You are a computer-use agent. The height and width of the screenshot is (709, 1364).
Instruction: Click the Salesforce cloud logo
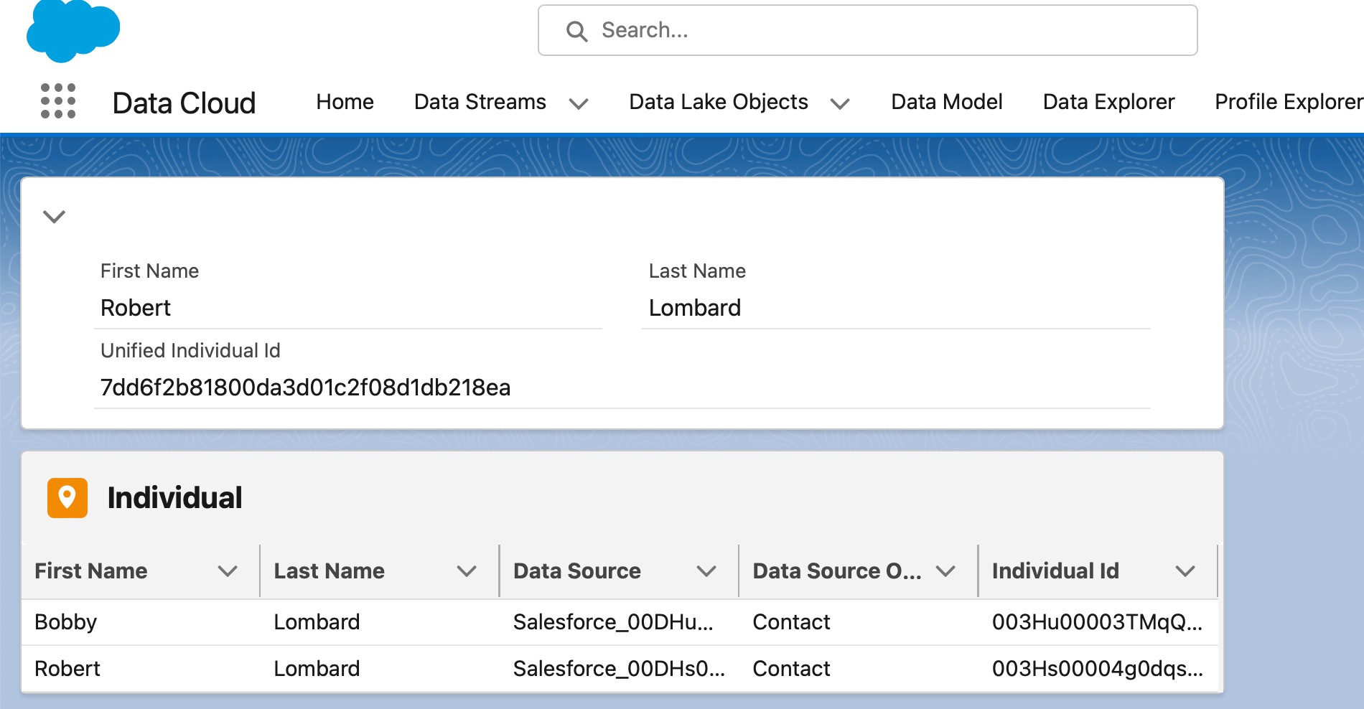pyautogui.click(x=73, y=30)
